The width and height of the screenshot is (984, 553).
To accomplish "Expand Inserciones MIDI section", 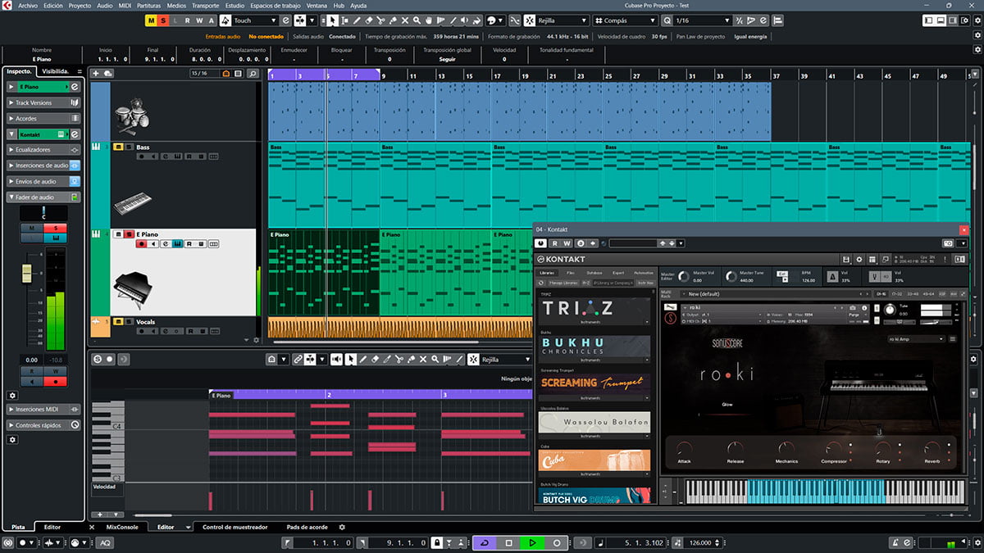I will point(43,409).
